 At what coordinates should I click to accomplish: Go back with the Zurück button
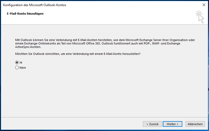point(152,124)
